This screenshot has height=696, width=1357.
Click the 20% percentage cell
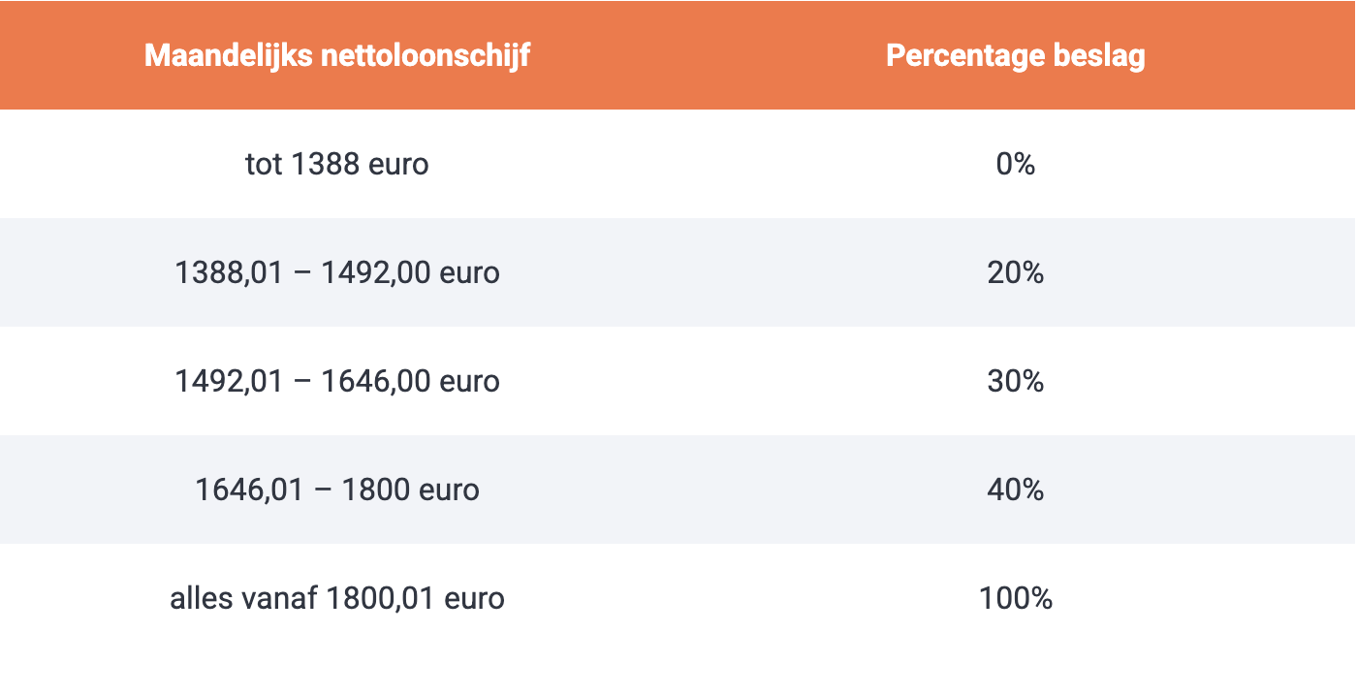[1016, 272]
